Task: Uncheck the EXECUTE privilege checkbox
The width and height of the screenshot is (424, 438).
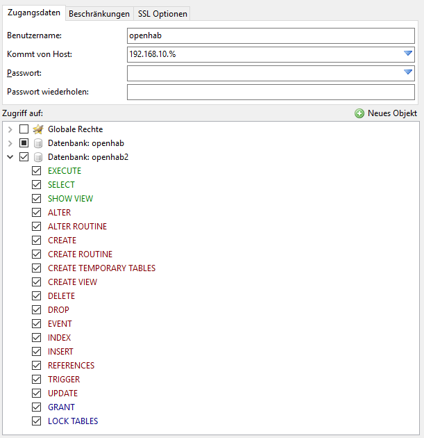Action: click(x=36, y=170)
